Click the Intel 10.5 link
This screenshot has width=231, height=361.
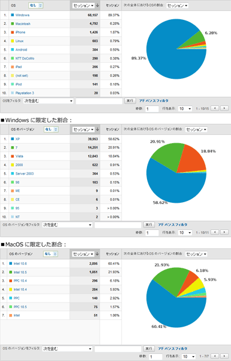20,272
